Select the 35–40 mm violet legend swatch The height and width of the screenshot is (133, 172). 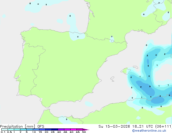[x=67, y=129]
